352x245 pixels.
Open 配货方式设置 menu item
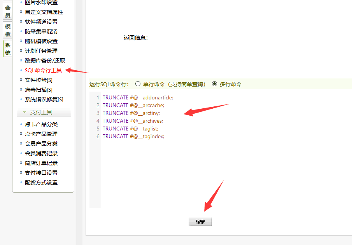pos(41,182)
